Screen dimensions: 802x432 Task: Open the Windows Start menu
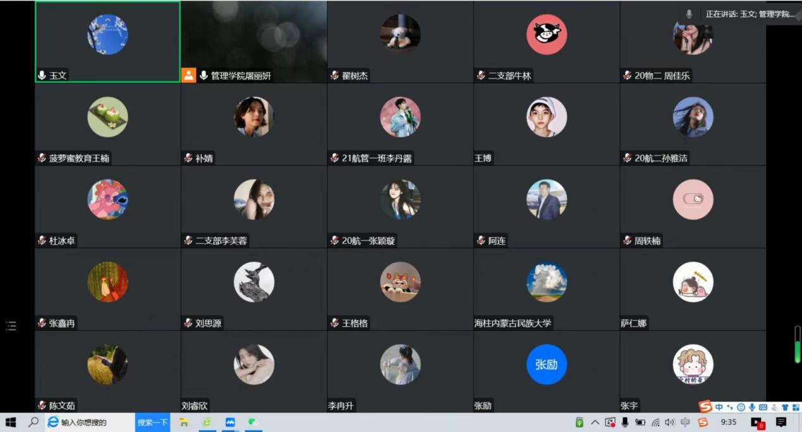(10, 423)
